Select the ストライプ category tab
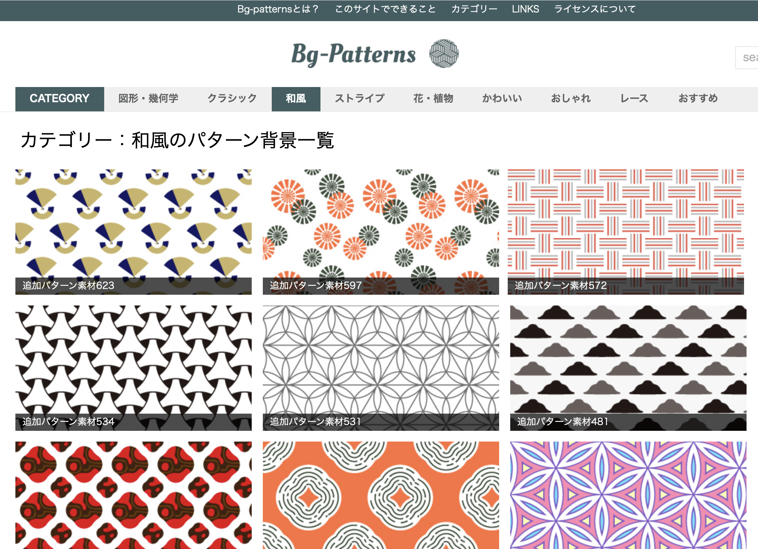 (359, 99)
